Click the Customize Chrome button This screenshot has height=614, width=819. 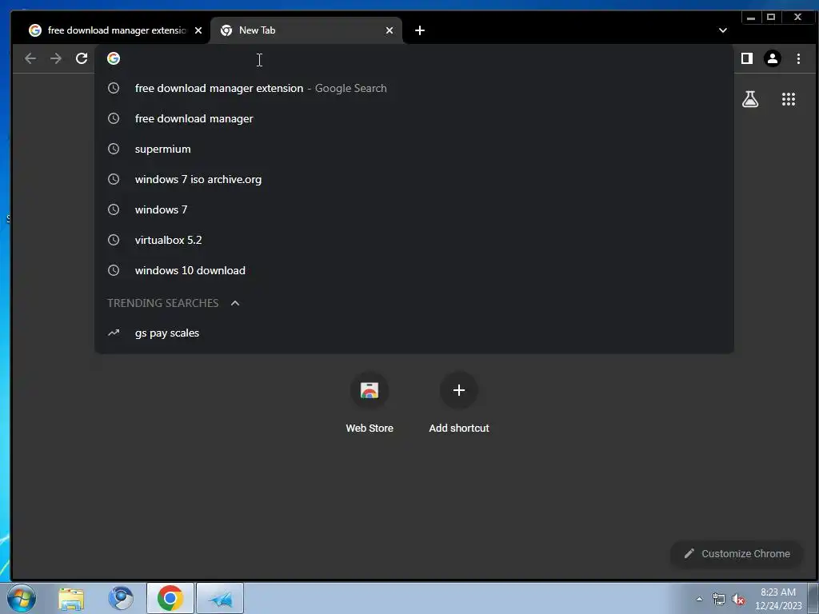click(737, 553)
